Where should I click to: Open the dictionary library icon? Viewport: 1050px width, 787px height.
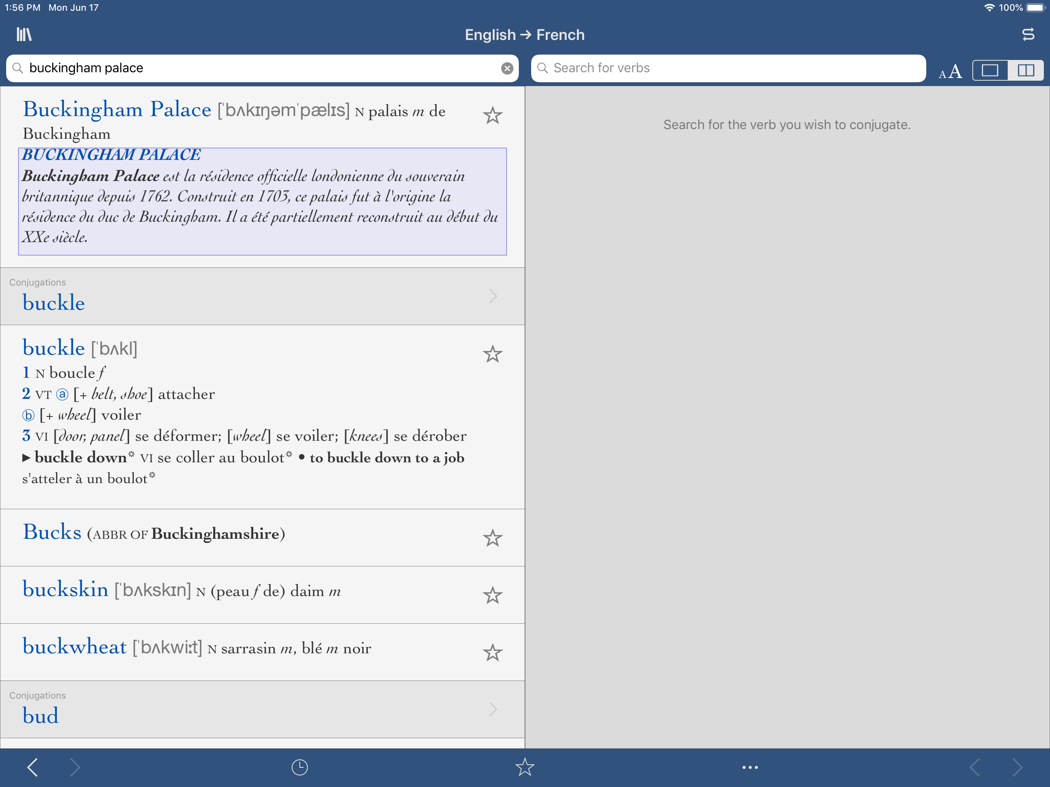point(24,35)
